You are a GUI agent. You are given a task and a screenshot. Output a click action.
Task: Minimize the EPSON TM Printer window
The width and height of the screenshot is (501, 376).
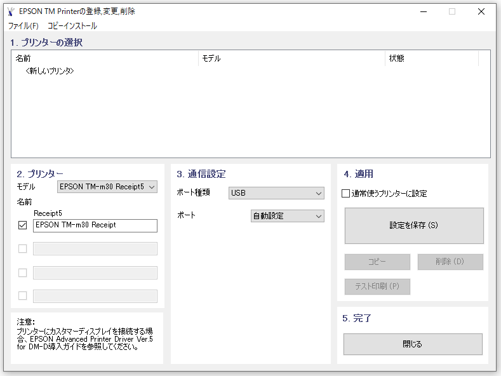(424, 12)
